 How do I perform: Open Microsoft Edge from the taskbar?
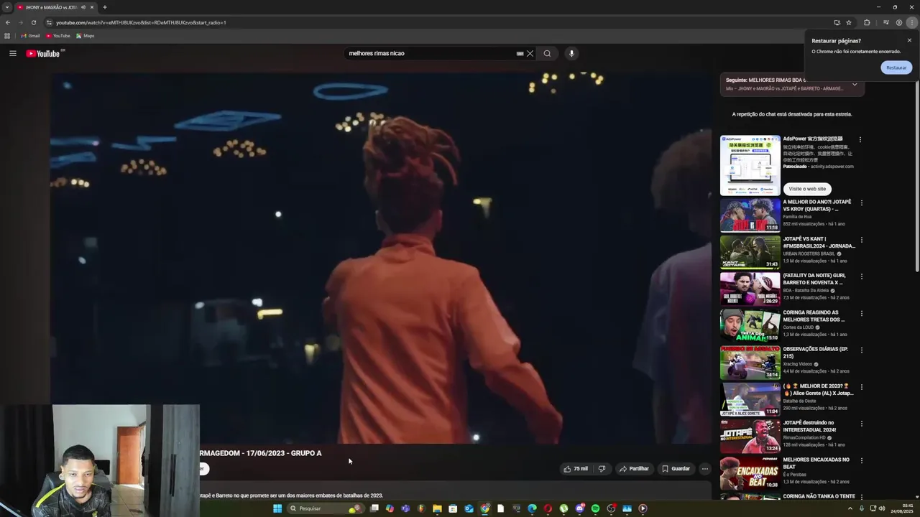coord(532,508)
